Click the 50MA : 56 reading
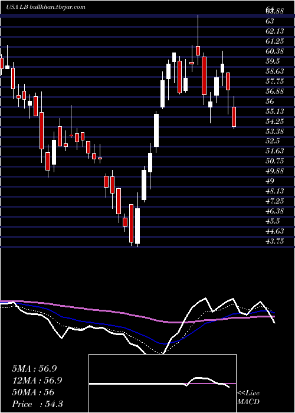Screen dimensions: 295x413 point(33,392)
